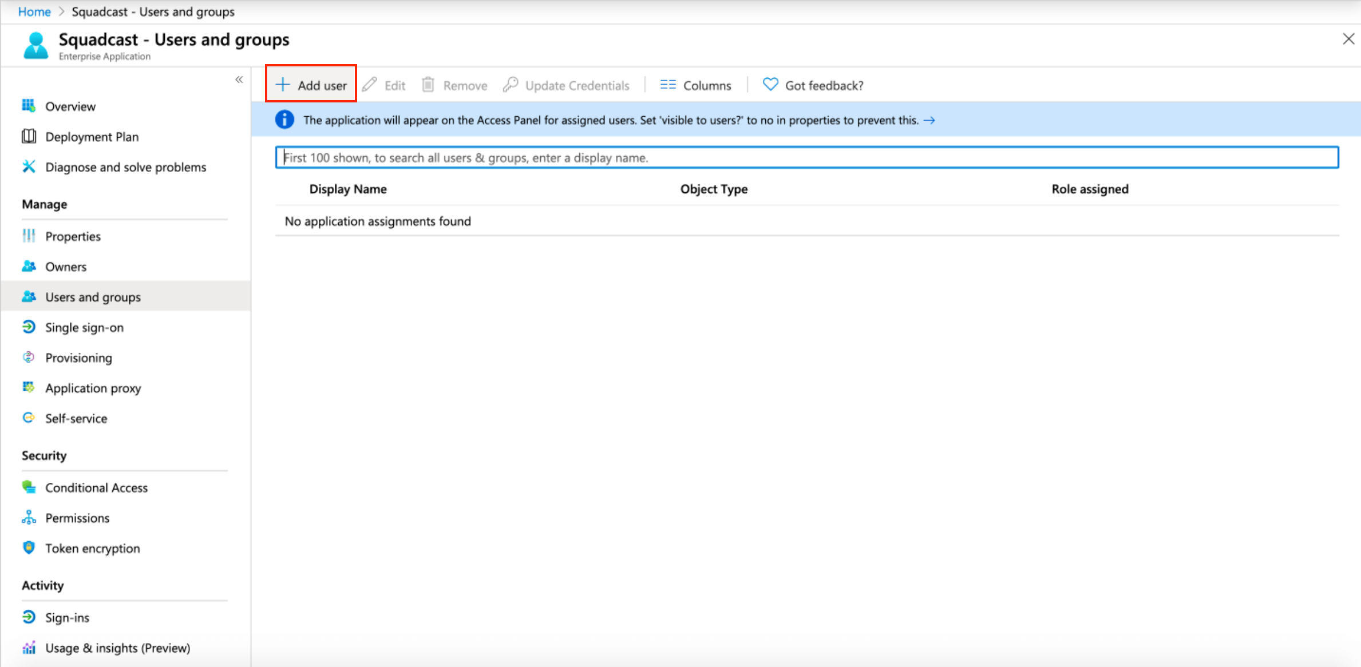Click the Deployment Plan book icon
The height and width of the screenshot is (667, 1361).
29,136
